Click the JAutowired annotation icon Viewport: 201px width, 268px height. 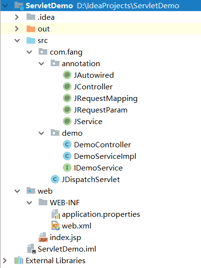point(67,75)
